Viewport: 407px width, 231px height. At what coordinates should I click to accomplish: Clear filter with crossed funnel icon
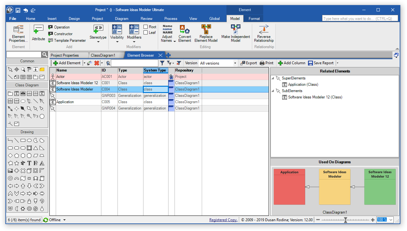click(179, 63)
